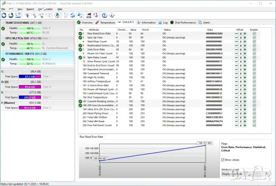This screenshot has width=276, height=186.
Task: Click the plus offset button for Raw Read Error Rate
Action: pyautogui.click(x=245, y=34)
